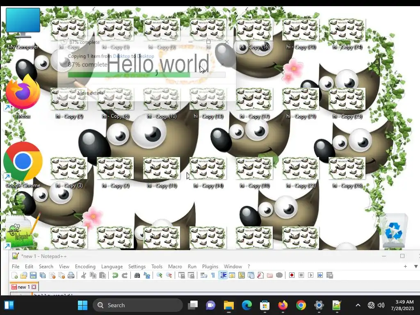Click the Close file toolbar icon
The height and width of the screenshot is (315, 420).
pyautogui.click(x=52, y=275)
